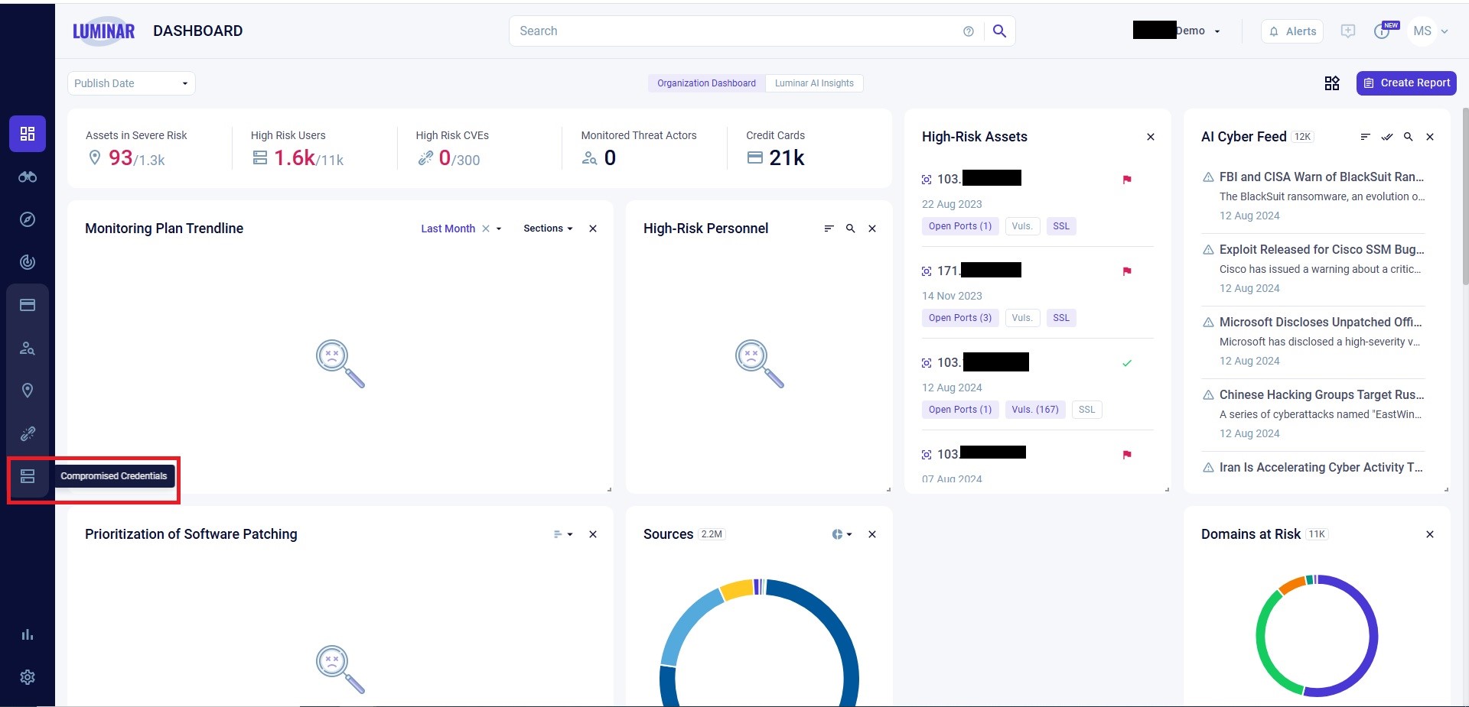
Task: Open sort options in High-Risk Personnel widget
Action: click(829, 229)
